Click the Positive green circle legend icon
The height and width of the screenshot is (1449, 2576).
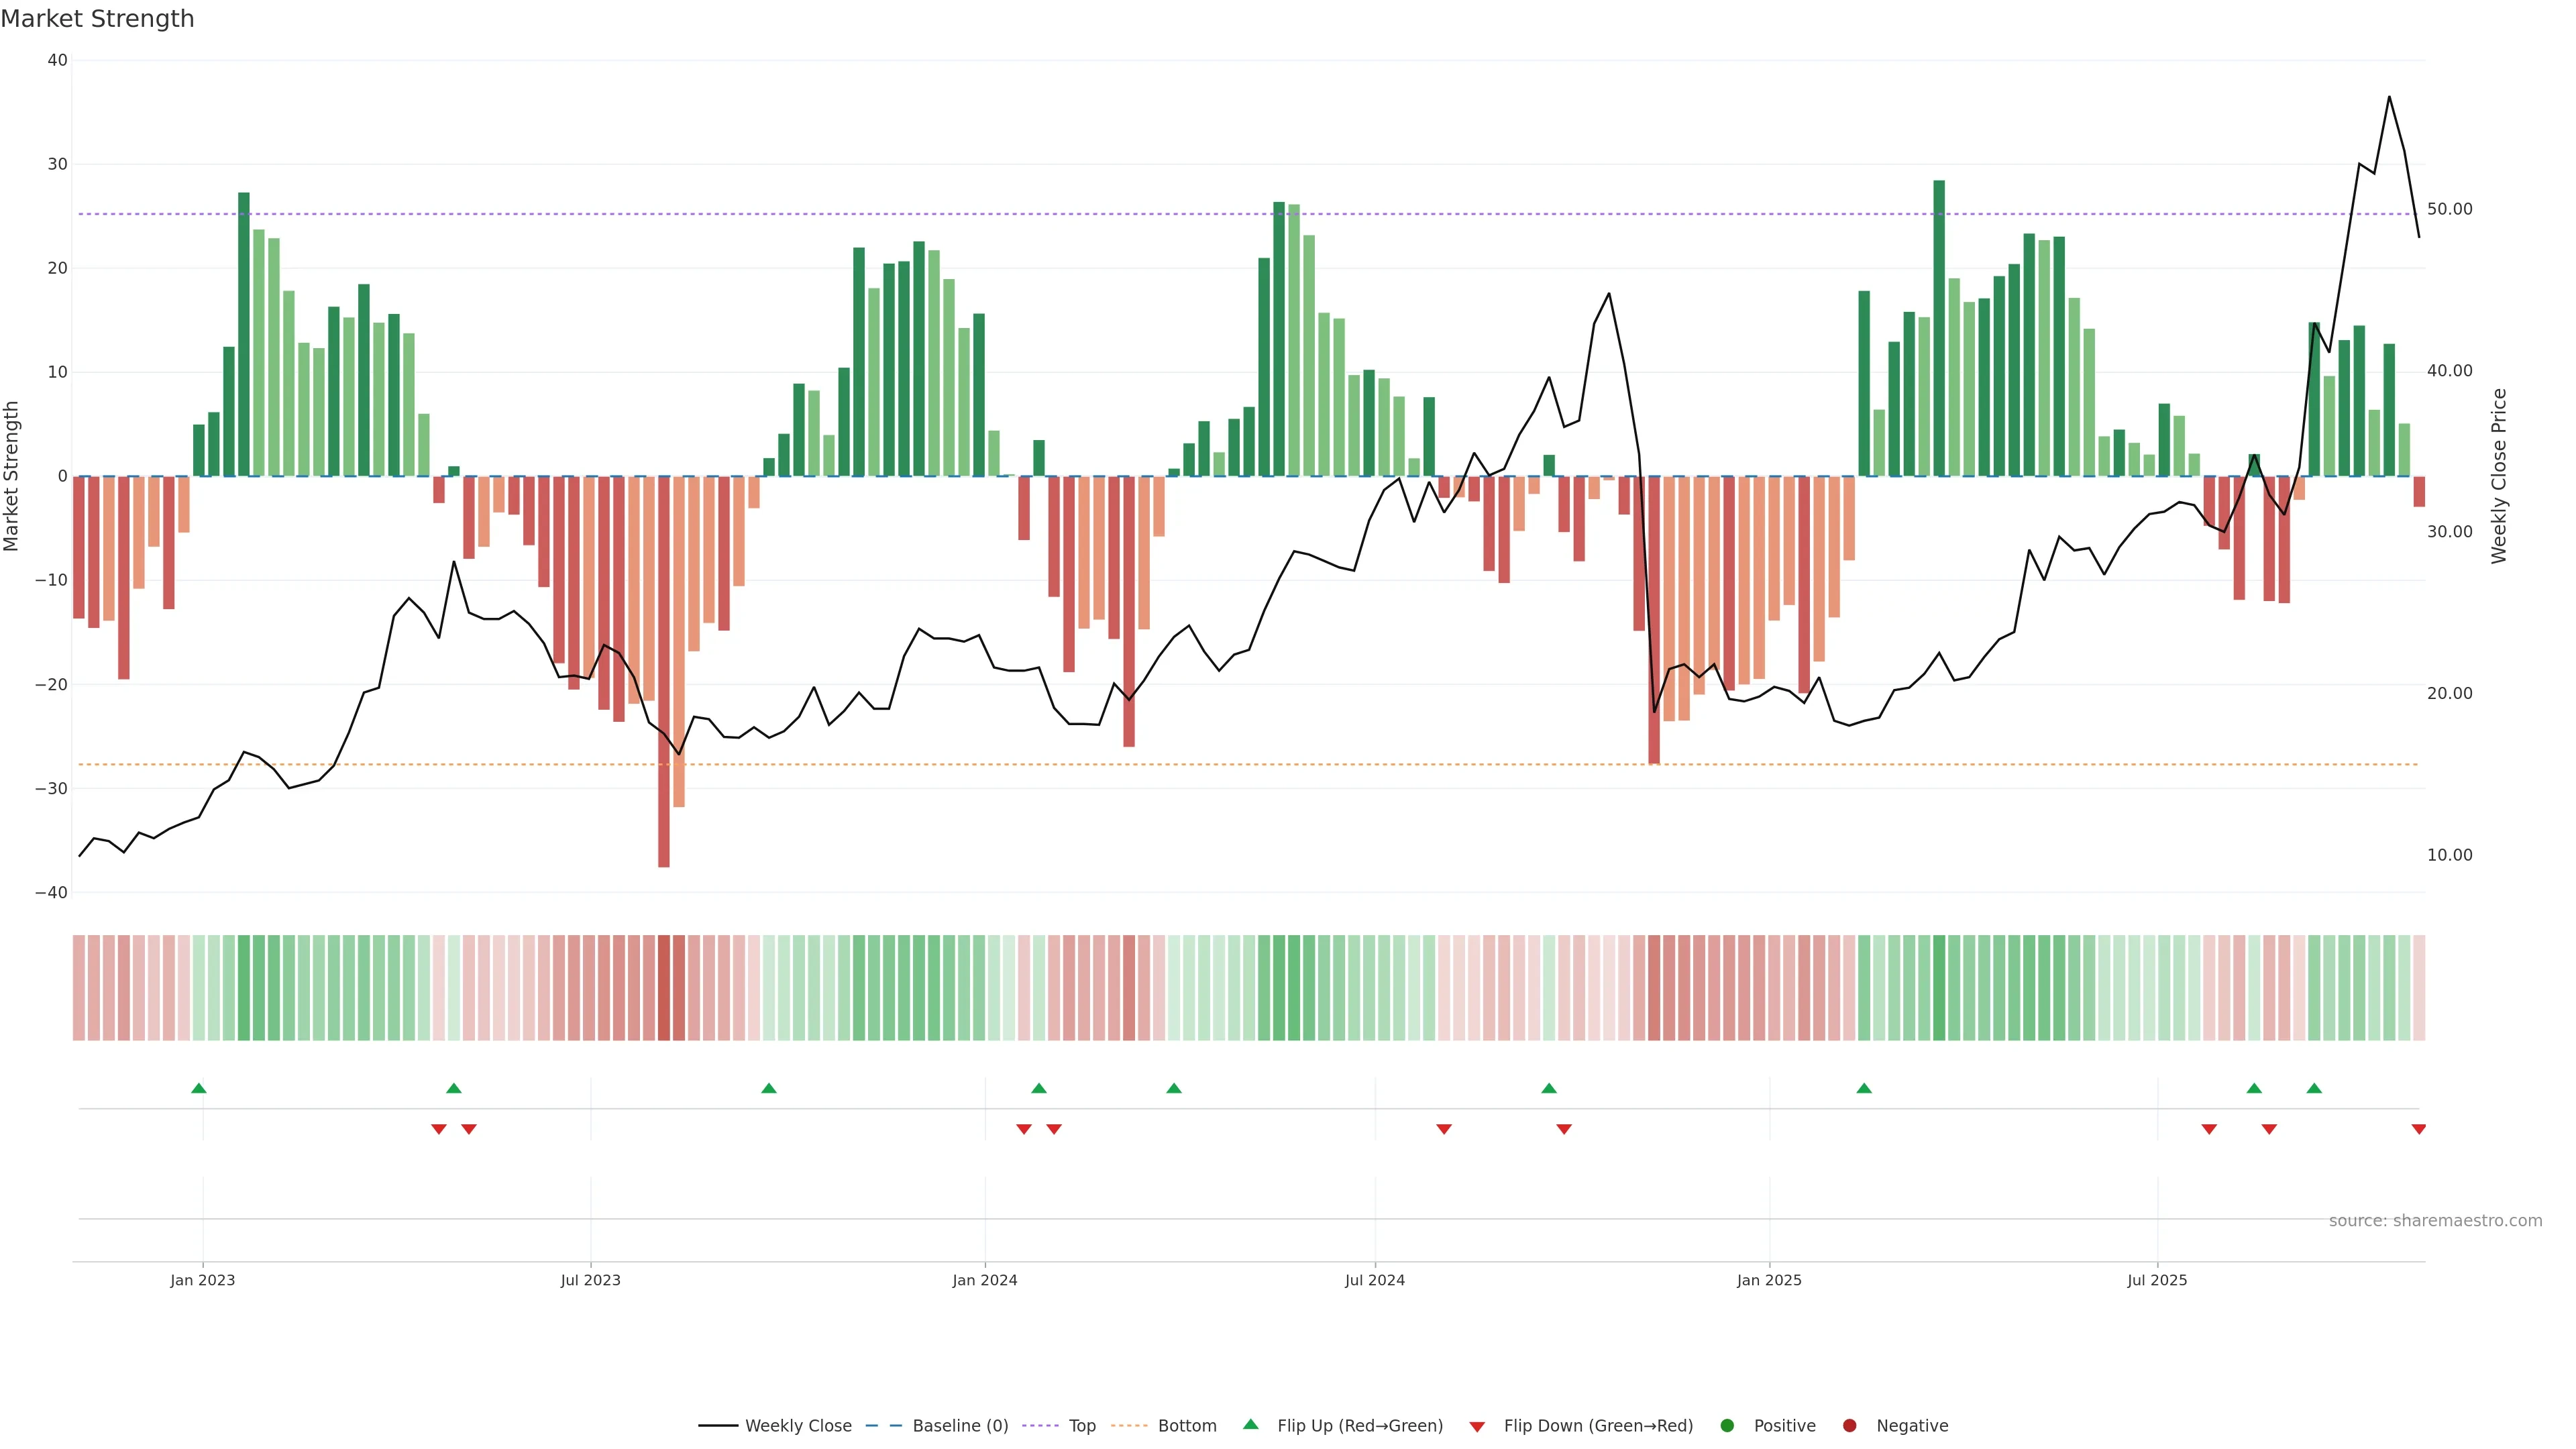(x=1727, y=1426)
